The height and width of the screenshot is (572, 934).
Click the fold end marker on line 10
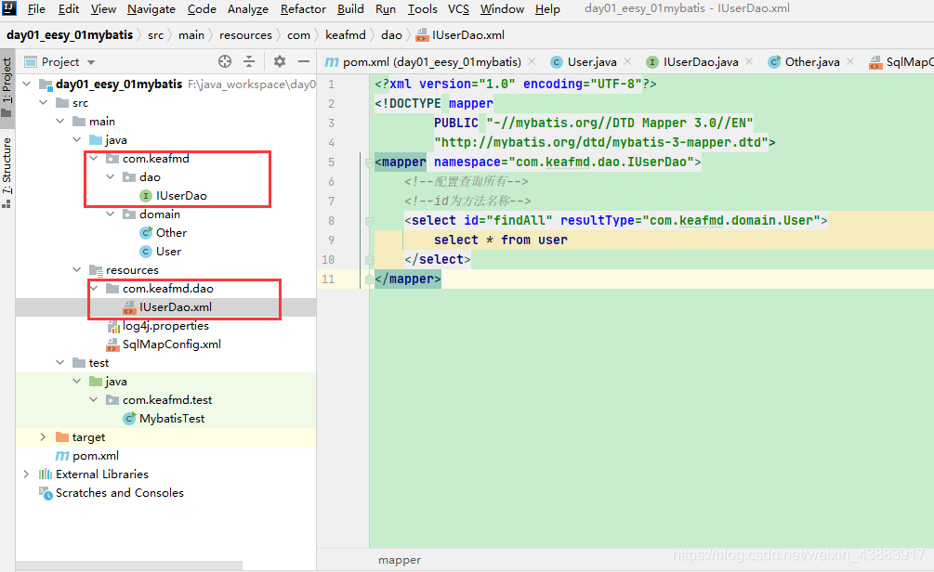pyautogui.click(x=369, y=259)
